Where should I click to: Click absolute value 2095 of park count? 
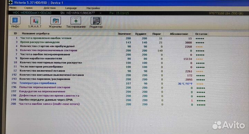189,80
